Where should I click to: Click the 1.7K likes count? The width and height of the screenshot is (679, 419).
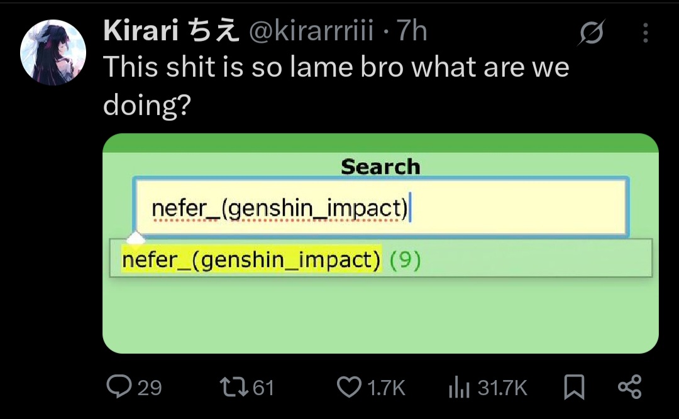click(385, 388)
